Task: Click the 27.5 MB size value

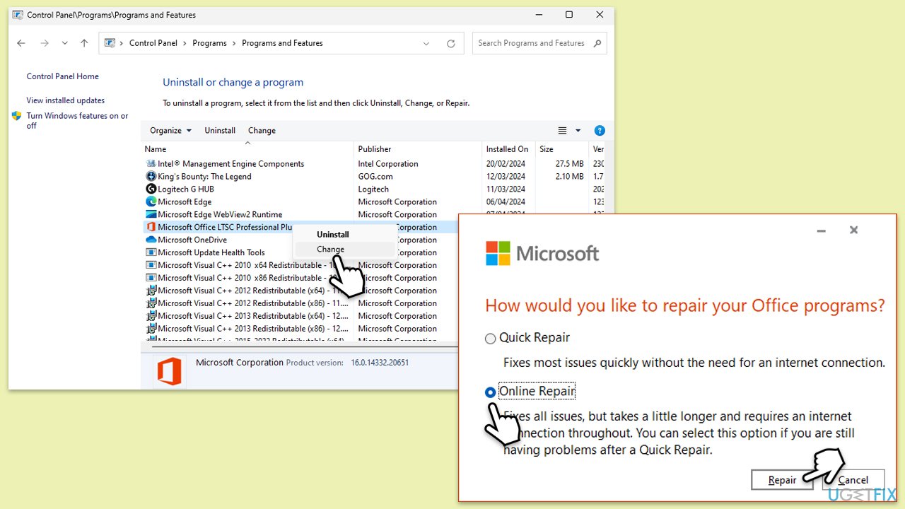Action: (x=570, y=163)
